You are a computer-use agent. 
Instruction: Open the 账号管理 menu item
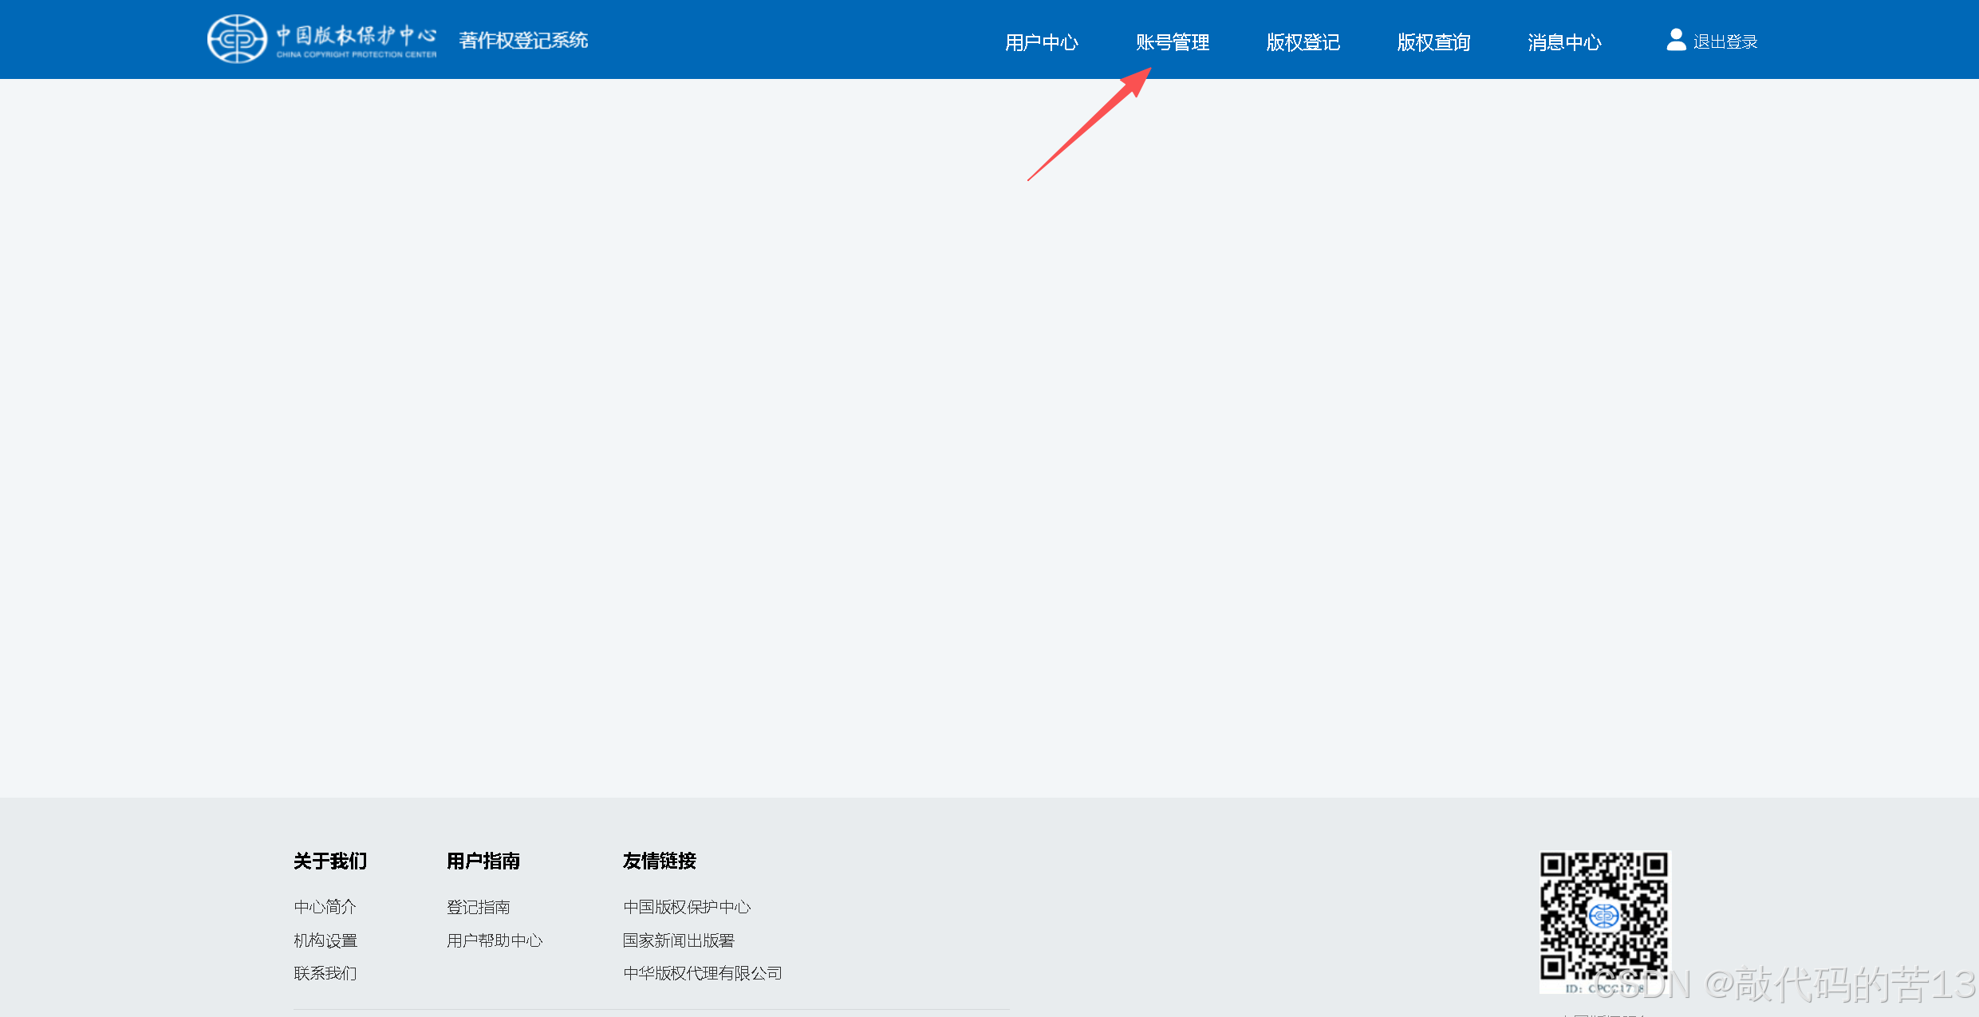[x=1172, y=42]
